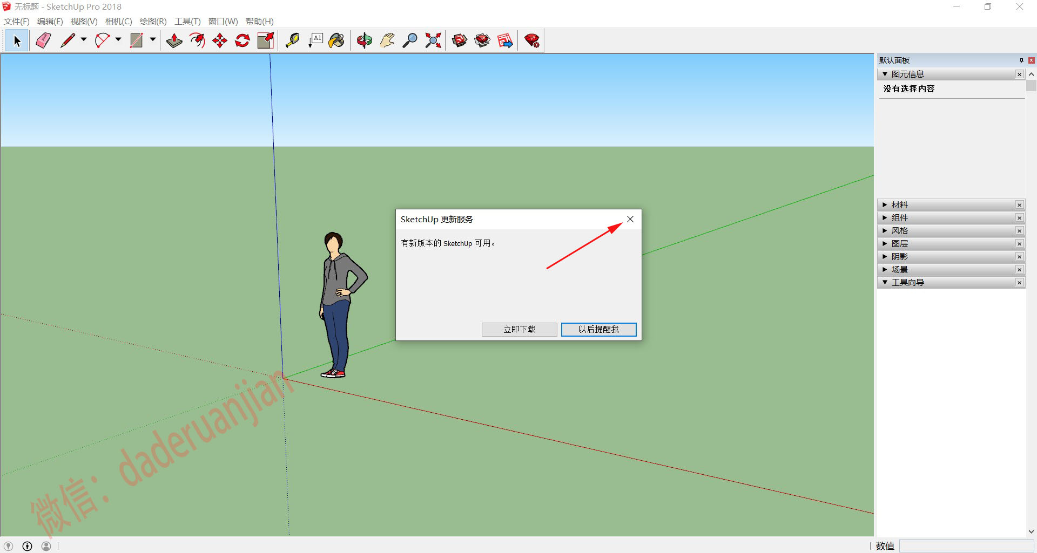Screen dimensions: 1037x553
Task: Select the Move tool with four arrows
Action: [220, 40]
